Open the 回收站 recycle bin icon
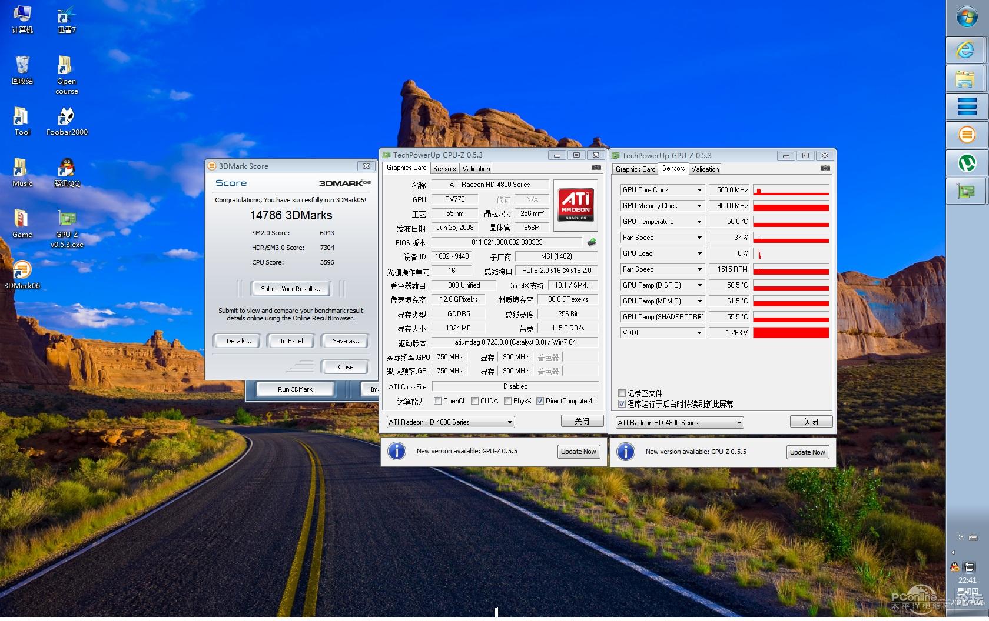The width and height of the screenshot is (989, 621). click(22, 71)
